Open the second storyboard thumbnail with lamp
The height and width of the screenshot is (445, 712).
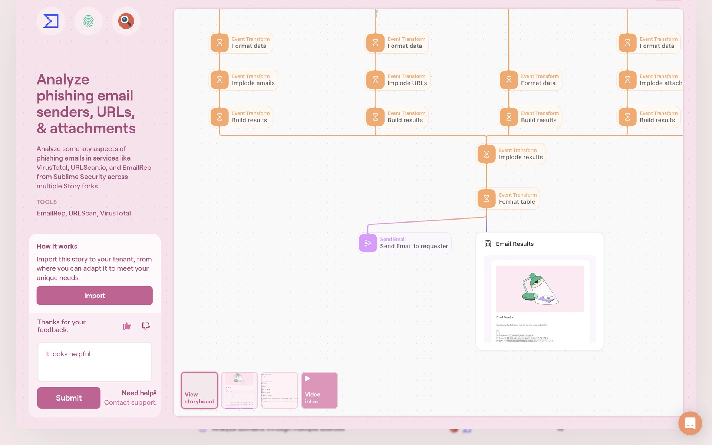tap(239, 390)
